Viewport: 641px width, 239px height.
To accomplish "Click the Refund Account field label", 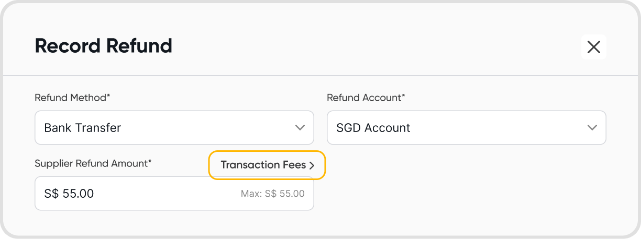I will [x=364, y=98].
